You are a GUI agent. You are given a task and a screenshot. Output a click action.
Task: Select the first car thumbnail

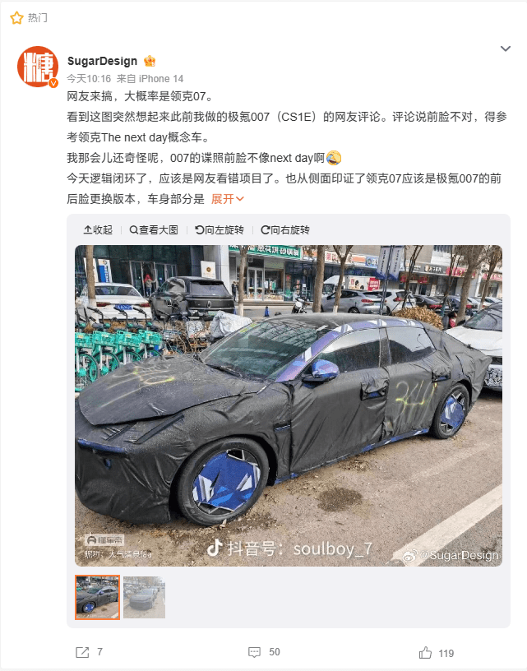click(98, 597)
